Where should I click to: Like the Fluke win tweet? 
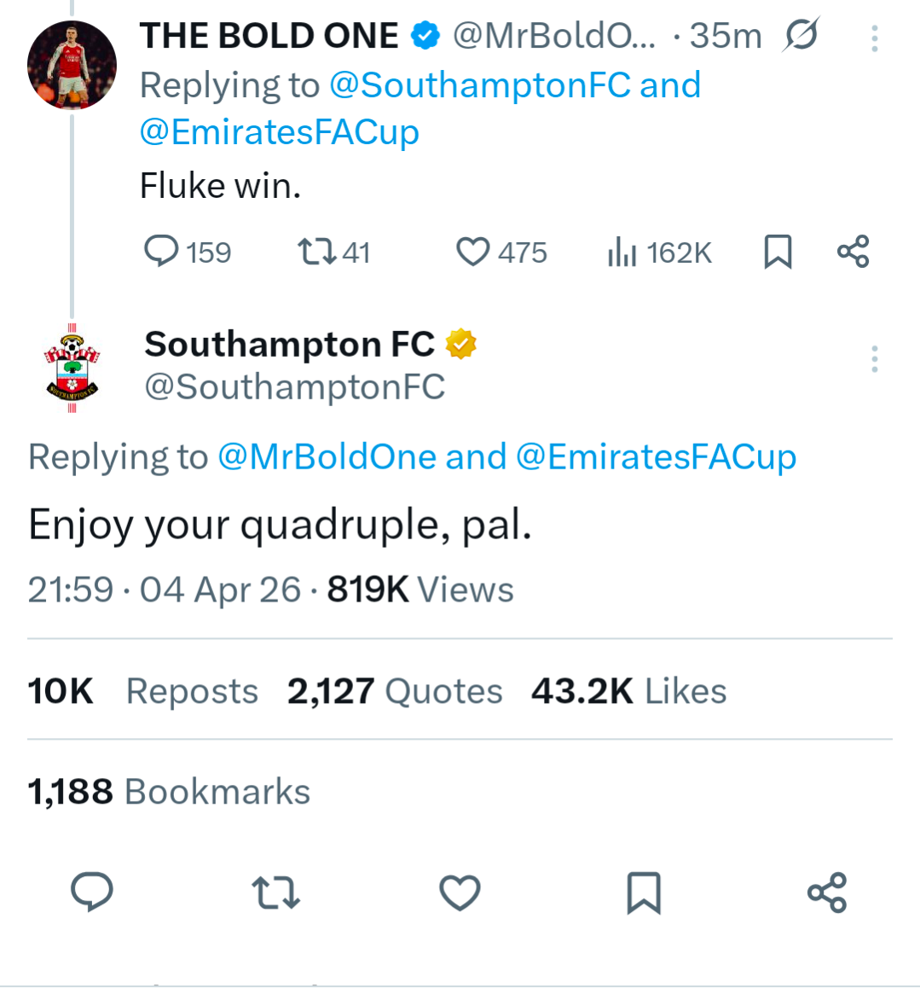tap(473, 252)
